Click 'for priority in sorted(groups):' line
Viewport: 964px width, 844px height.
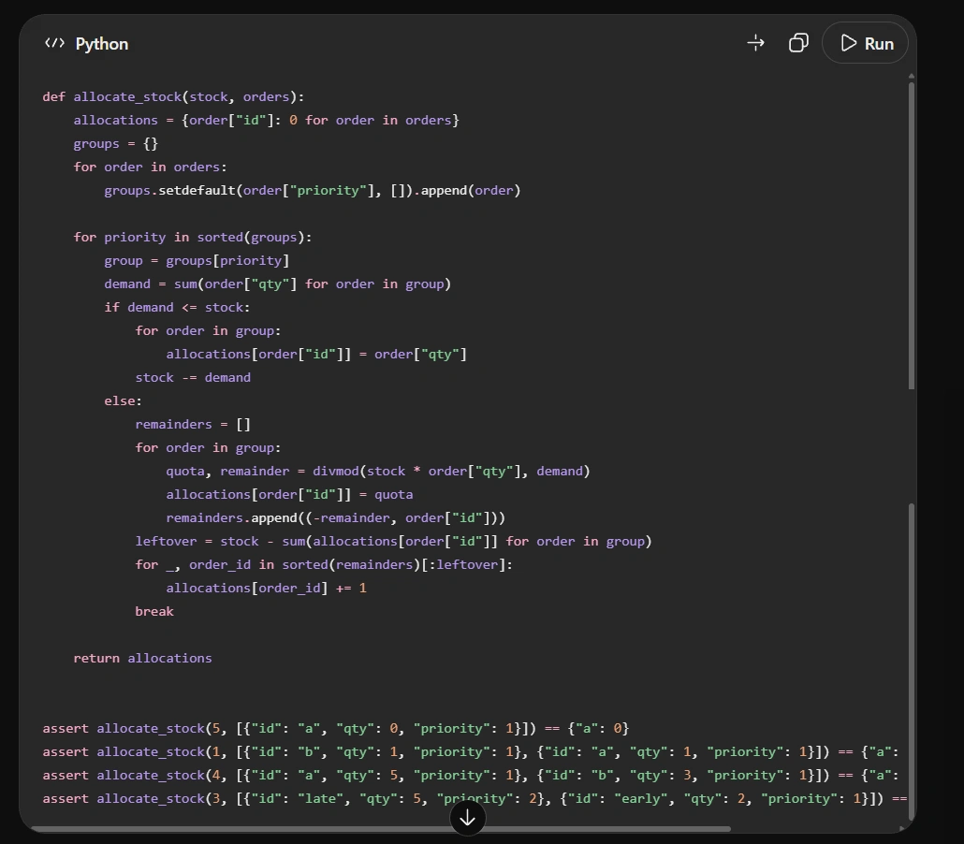(x=193, y=238)
